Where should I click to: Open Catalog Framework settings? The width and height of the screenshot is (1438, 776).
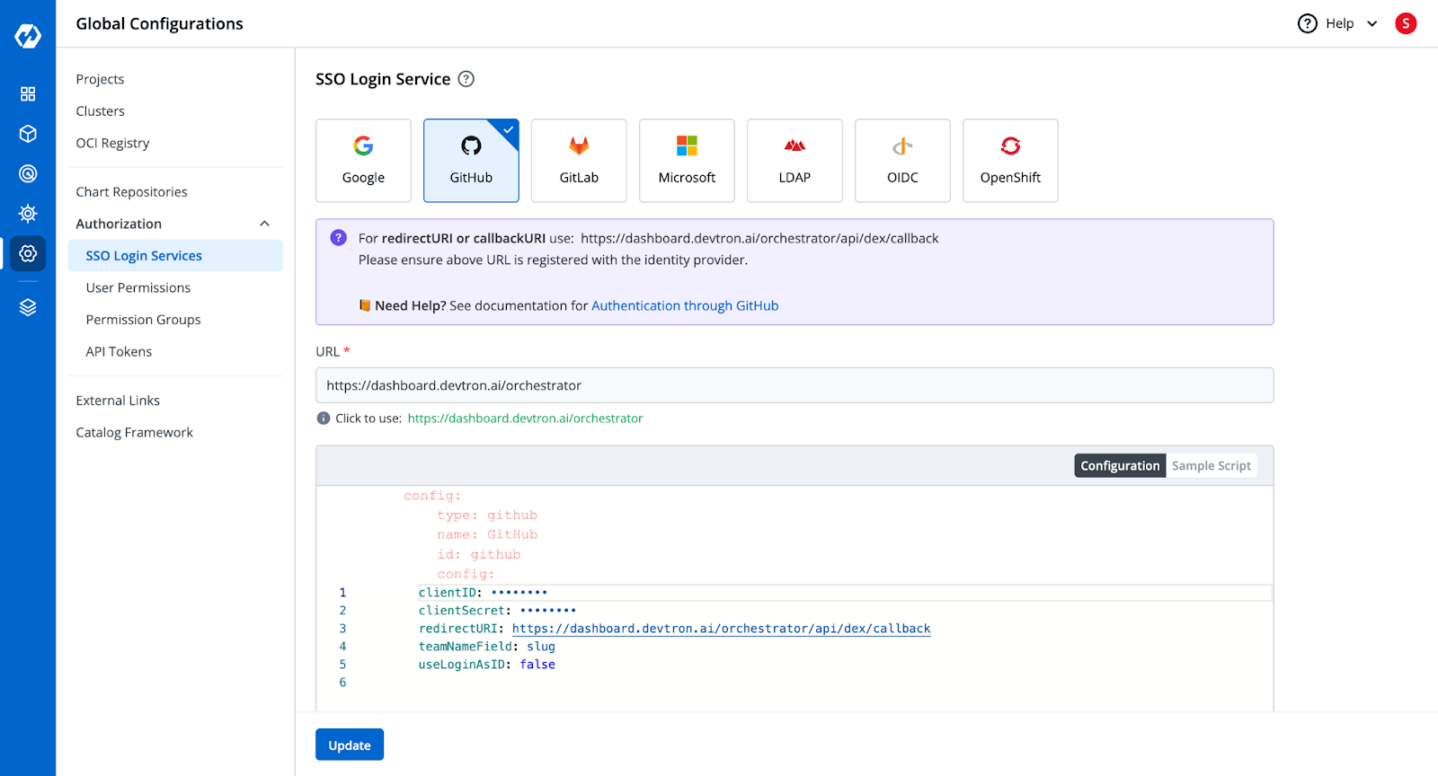point(134,433)
